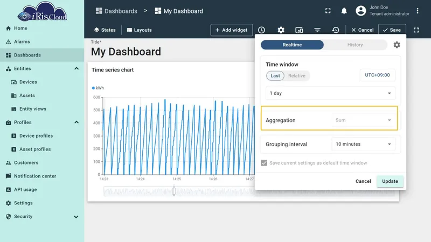This screenshot has height=242, width=431.
Task: Switch to Realtime tab
Action: [x=292, y=45]
